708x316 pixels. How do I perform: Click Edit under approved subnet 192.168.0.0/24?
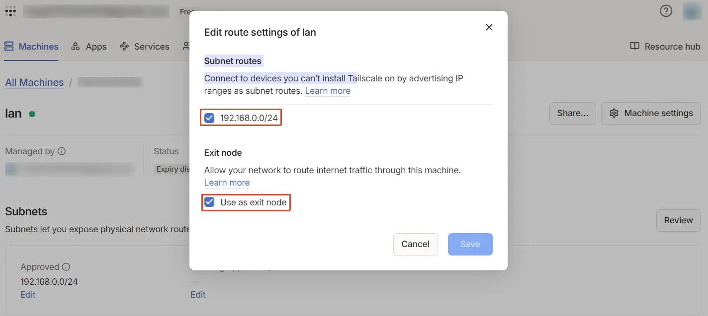28,295
